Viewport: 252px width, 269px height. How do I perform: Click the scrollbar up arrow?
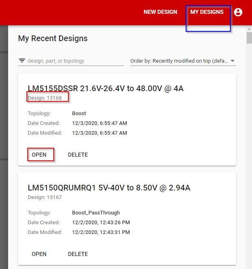point(249,29)
